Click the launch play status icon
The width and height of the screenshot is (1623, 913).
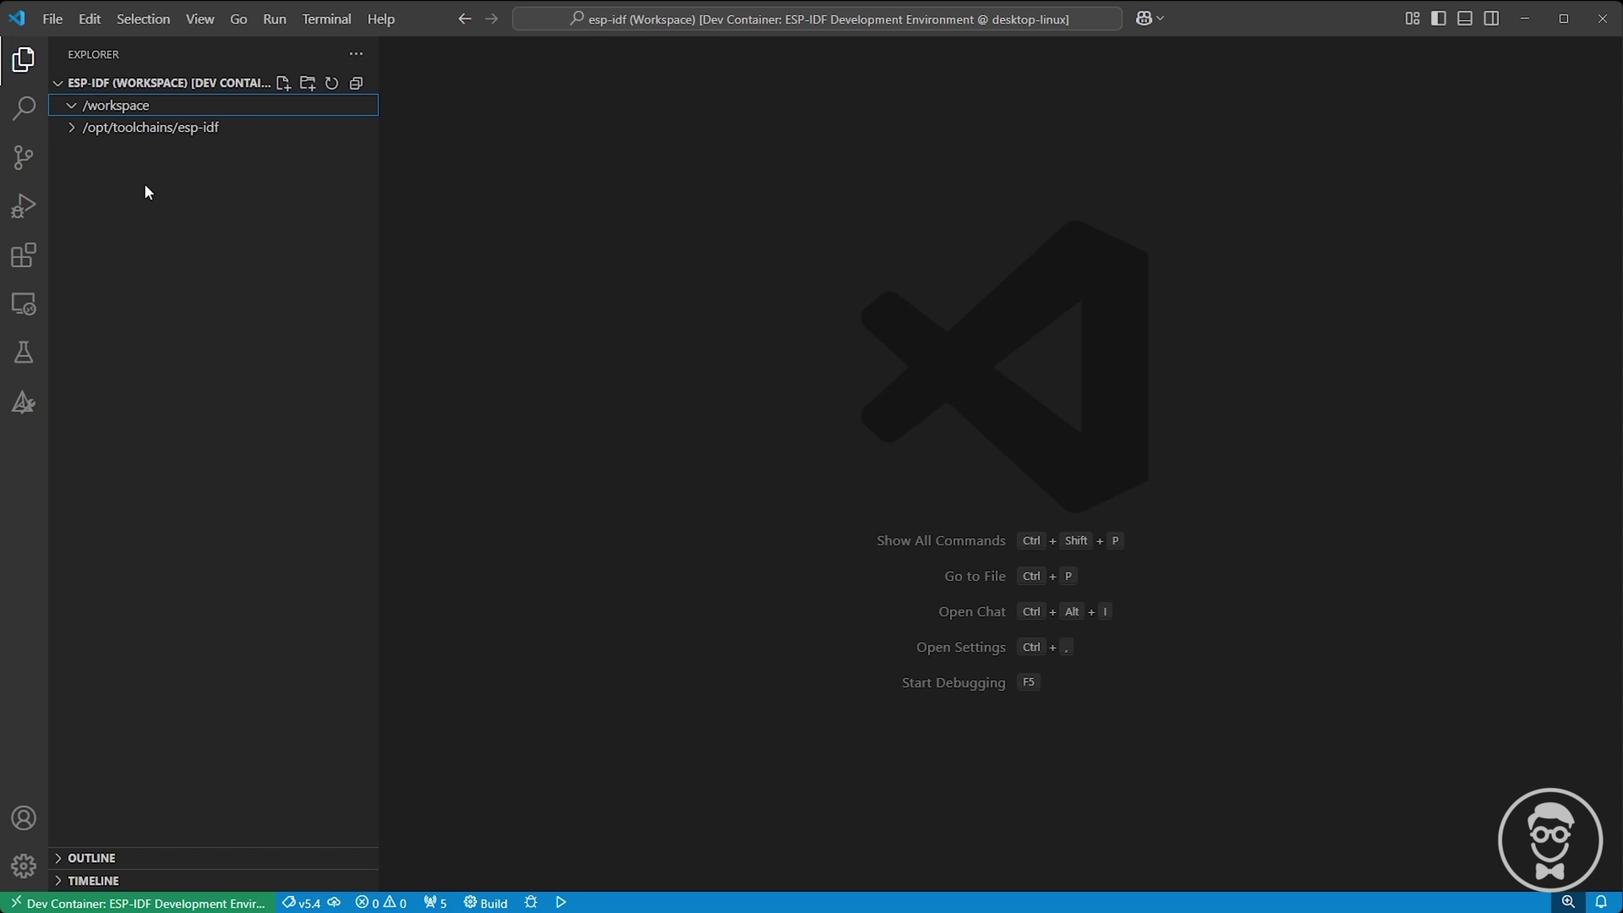[x=561, y=903]
